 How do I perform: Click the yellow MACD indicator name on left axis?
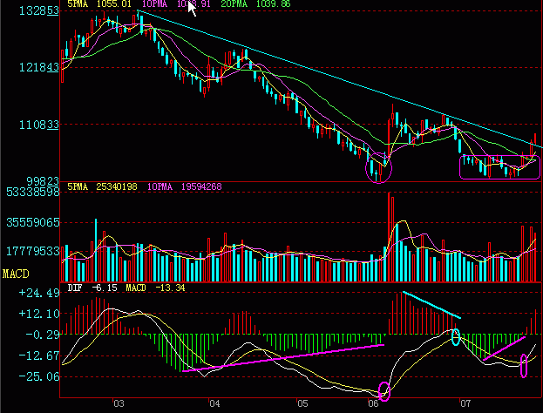tap(16, 274)
